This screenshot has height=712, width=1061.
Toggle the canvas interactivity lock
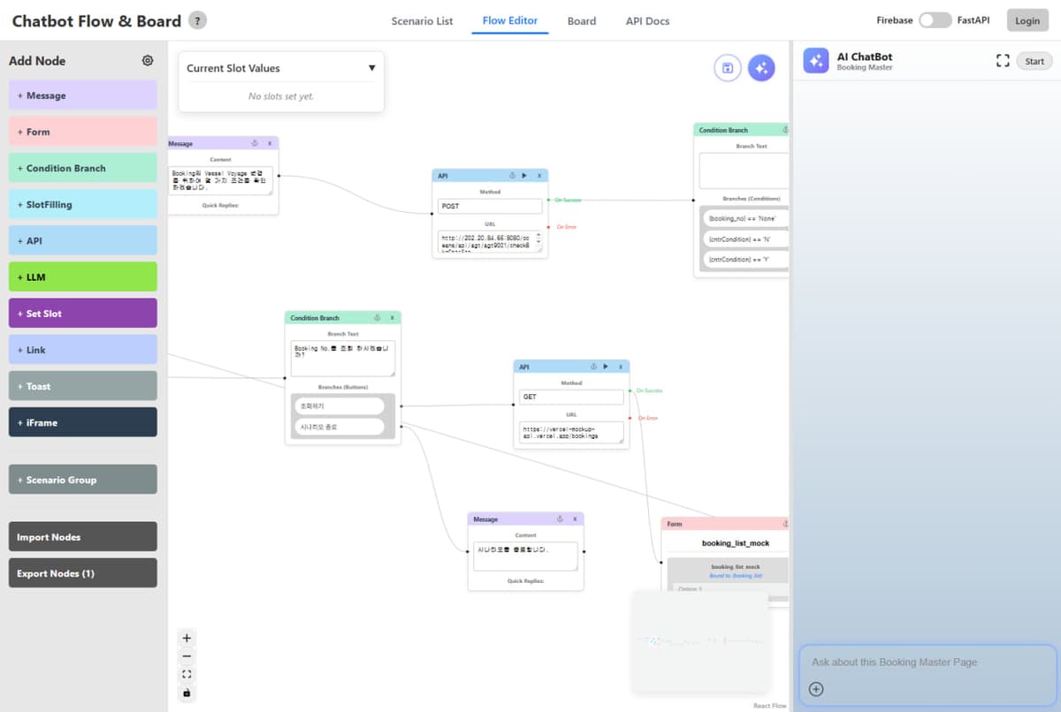(x=187, y=693)
